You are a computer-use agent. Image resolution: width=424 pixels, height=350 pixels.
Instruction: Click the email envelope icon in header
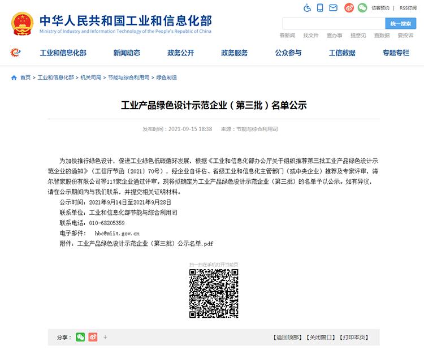334,8
